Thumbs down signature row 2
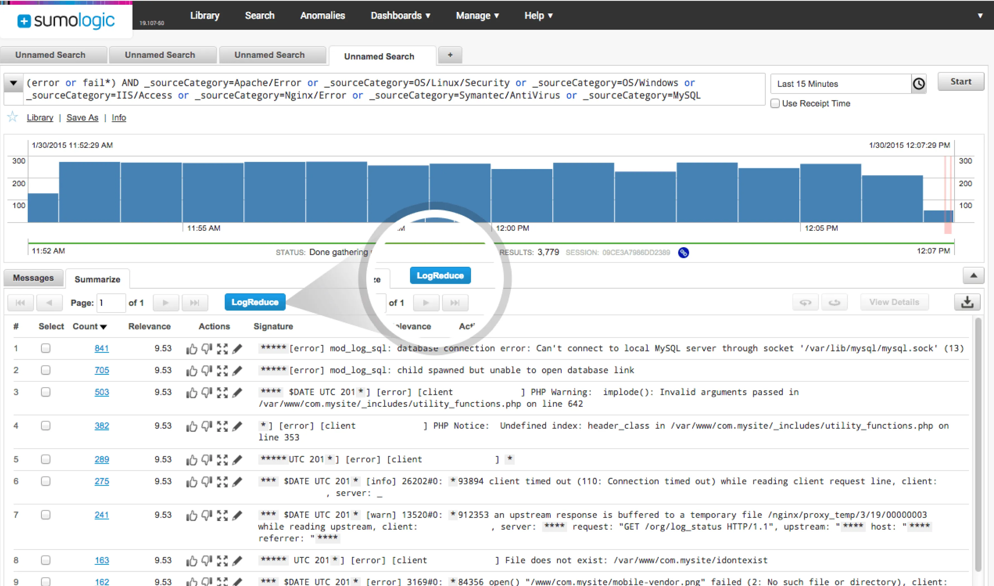 [x=207, y=370]
